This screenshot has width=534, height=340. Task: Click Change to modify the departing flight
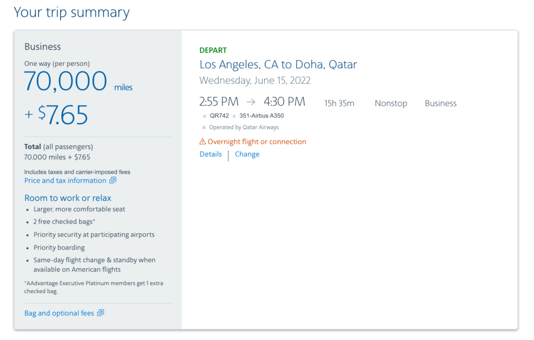tap(247, 154)
